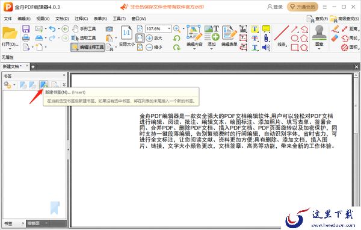Open the 工具(T) menu

point(119,19)
